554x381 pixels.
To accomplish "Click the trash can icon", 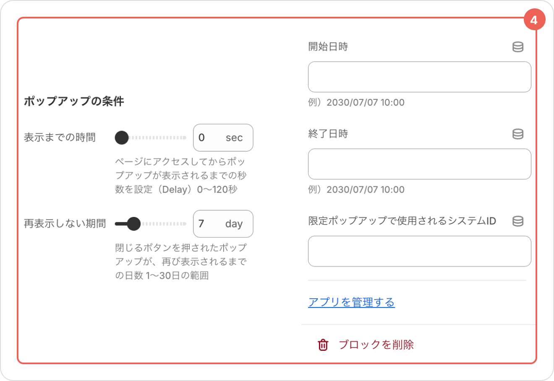I will coord(323,345).
